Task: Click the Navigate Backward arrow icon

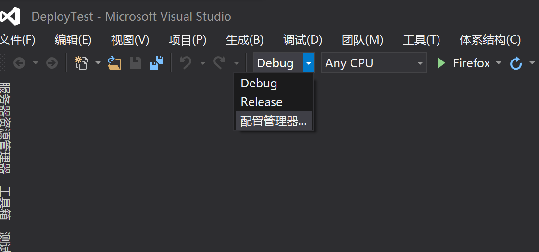Action: click(x=19, y=63)
